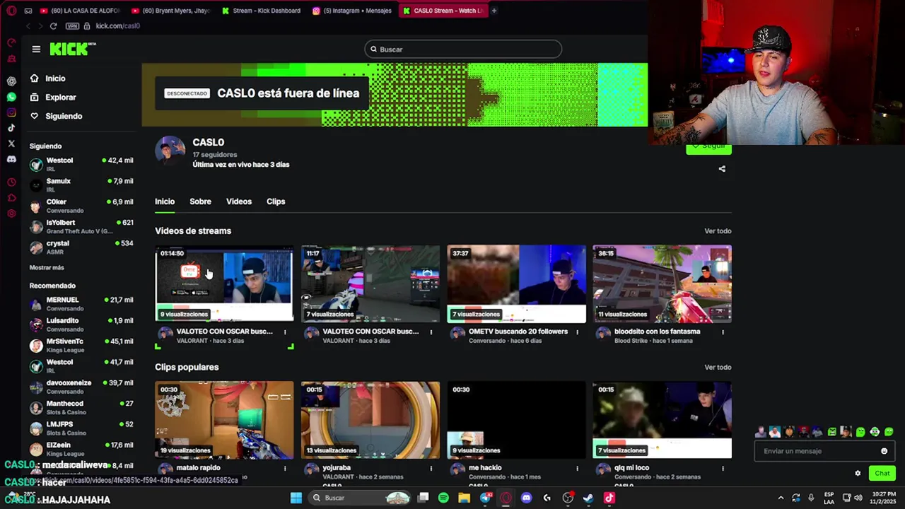Open options for first VALOTEO CON OSCAR video
905x509 pixels.
pyautogui.click(x=285, y=332)
